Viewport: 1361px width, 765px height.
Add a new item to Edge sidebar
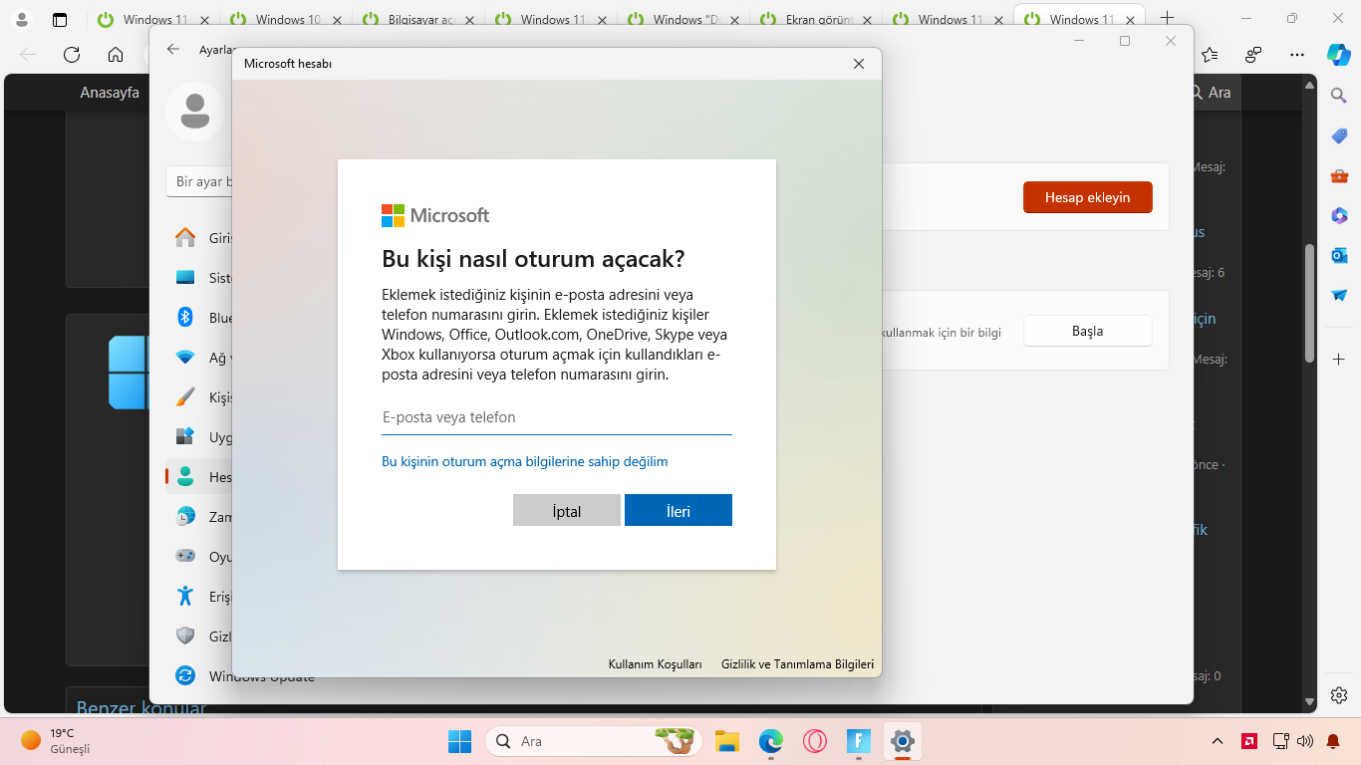(x=1339, y=359)
